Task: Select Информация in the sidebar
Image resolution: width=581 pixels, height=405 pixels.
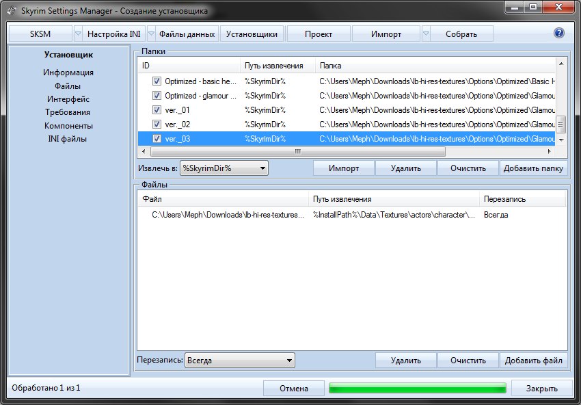Action: click(x=68, y=73)
